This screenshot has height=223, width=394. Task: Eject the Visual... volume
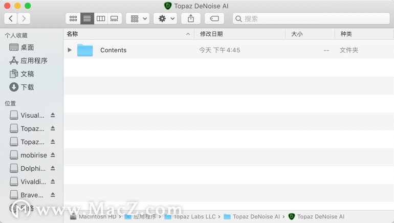[x=53, y=115]
